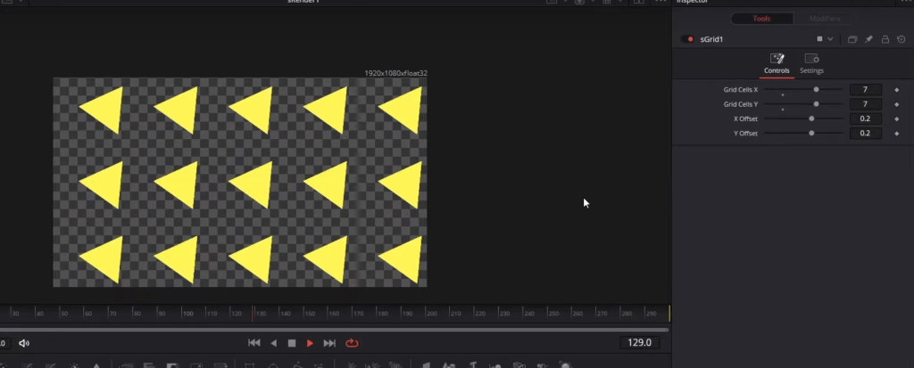914x368 pixels.
Task: Click the Y Offset value field
Action: coord(865,134)
